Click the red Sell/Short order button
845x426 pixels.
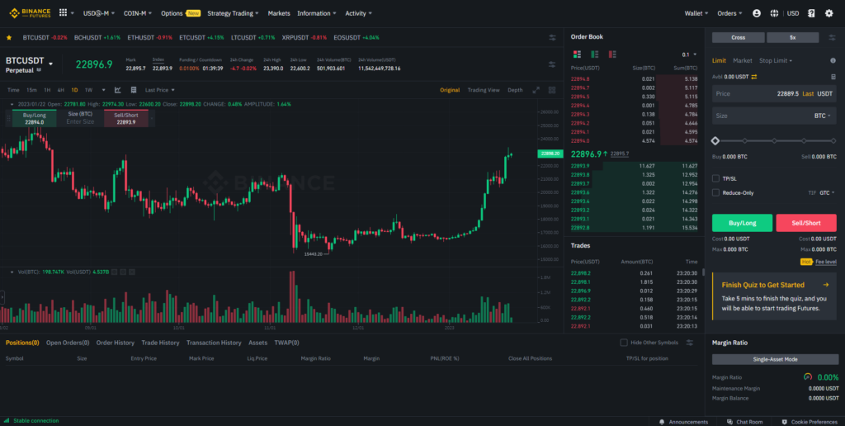click(806, 223)
